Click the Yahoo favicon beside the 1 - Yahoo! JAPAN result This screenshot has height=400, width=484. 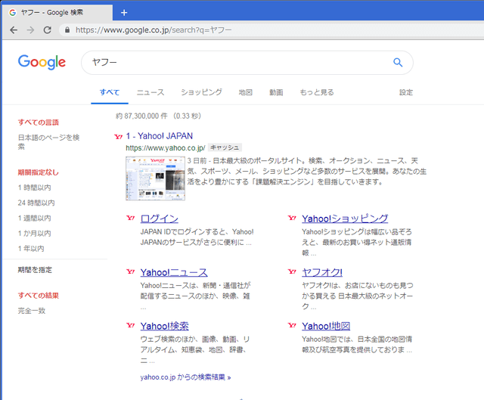[x=119, y=137]
